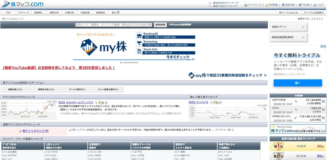Focus the stock code search input field

(x=114, y=25)
